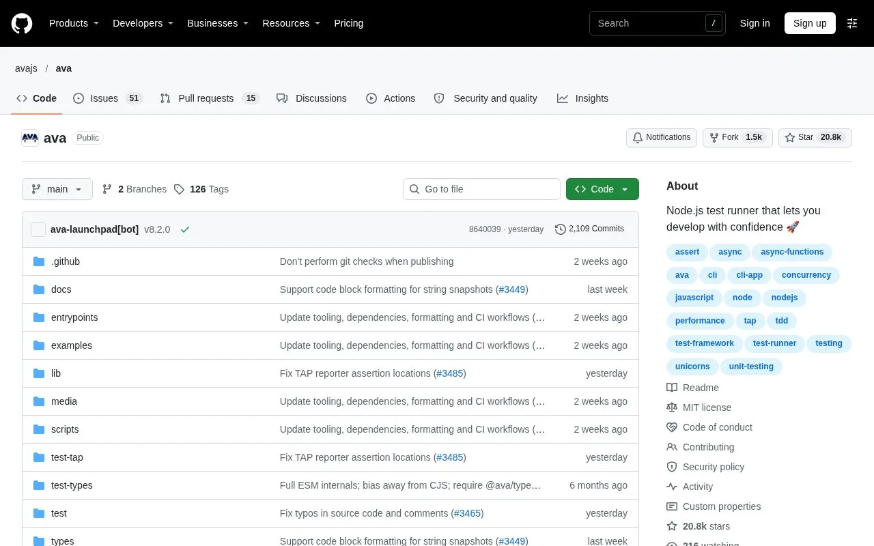
Task: Switch to the Issues tab
Action: 107,98
